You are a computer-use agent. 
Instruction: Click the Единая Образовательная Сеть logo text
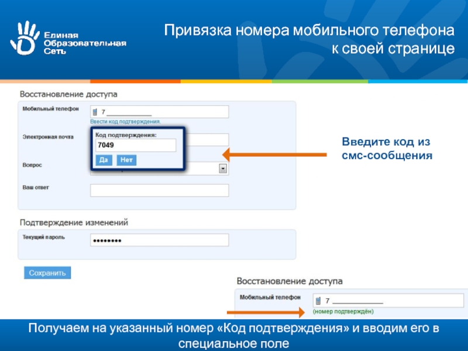pyautogui.click(x=85, y=43)
